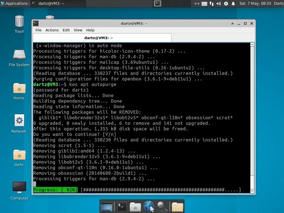Select the Network desktop icon

(x=19, y=124)
